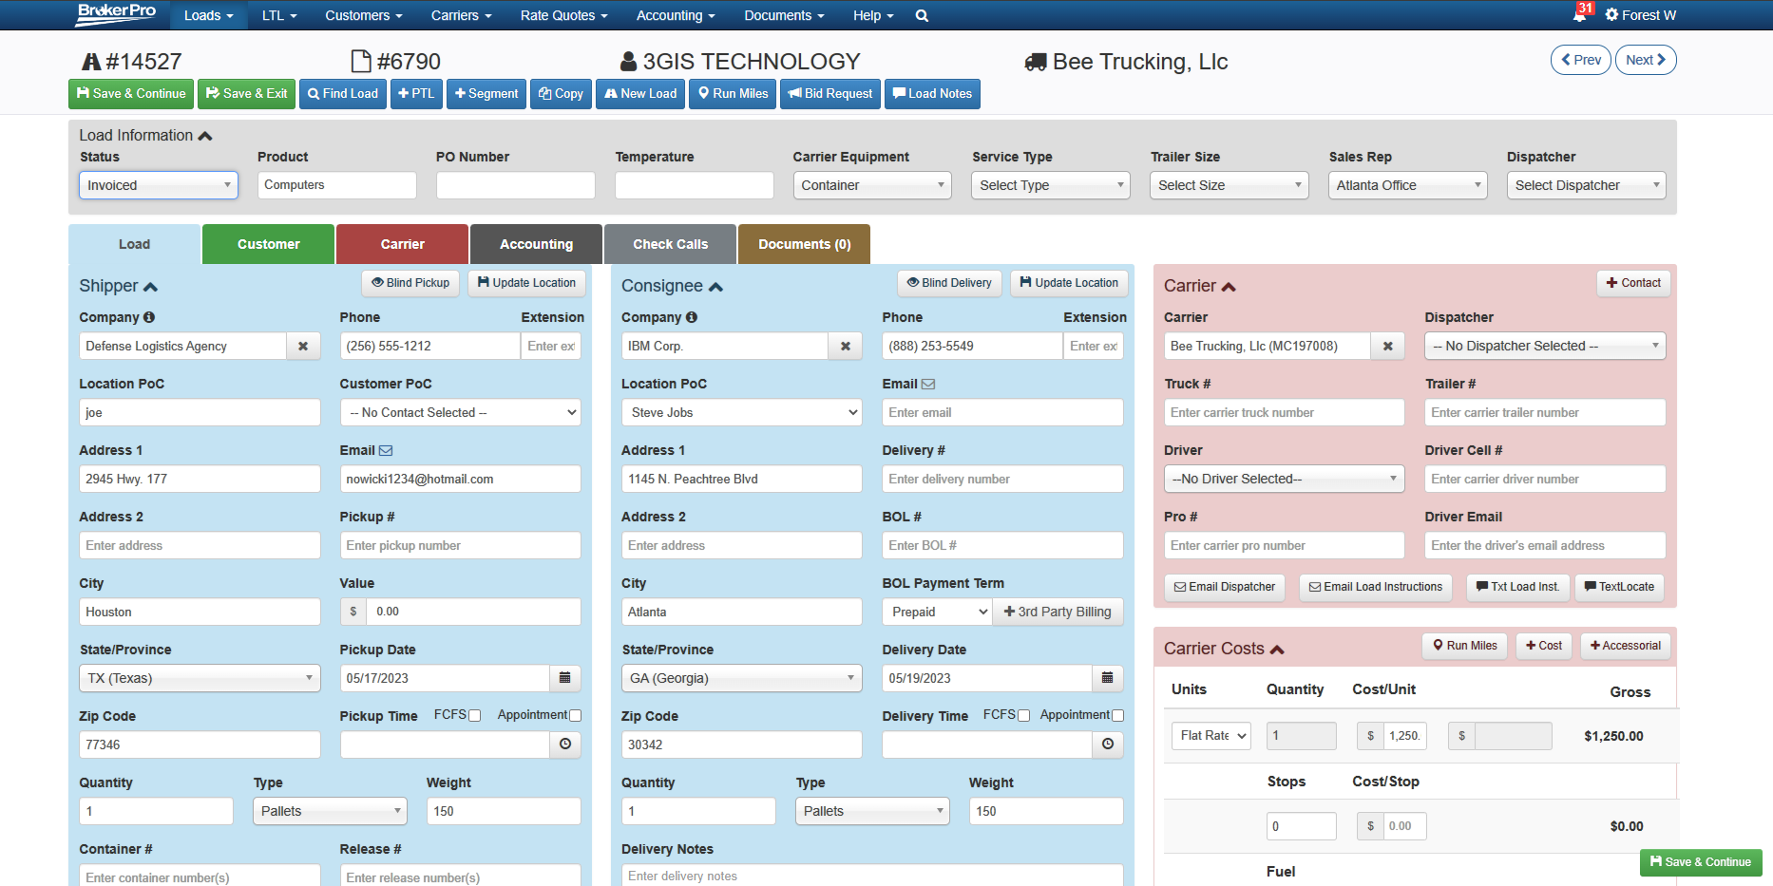Click the pickup date calendar icon
Image resolution: width=1773 pixels, height=886 pixels.
coord(564,678)
